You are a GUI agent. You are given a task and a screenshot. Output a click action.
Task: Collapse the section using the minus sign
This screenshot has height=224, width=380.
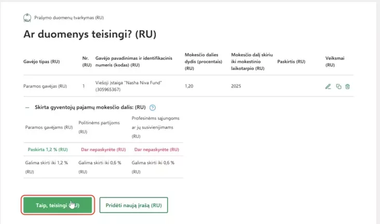click(27, 107)
